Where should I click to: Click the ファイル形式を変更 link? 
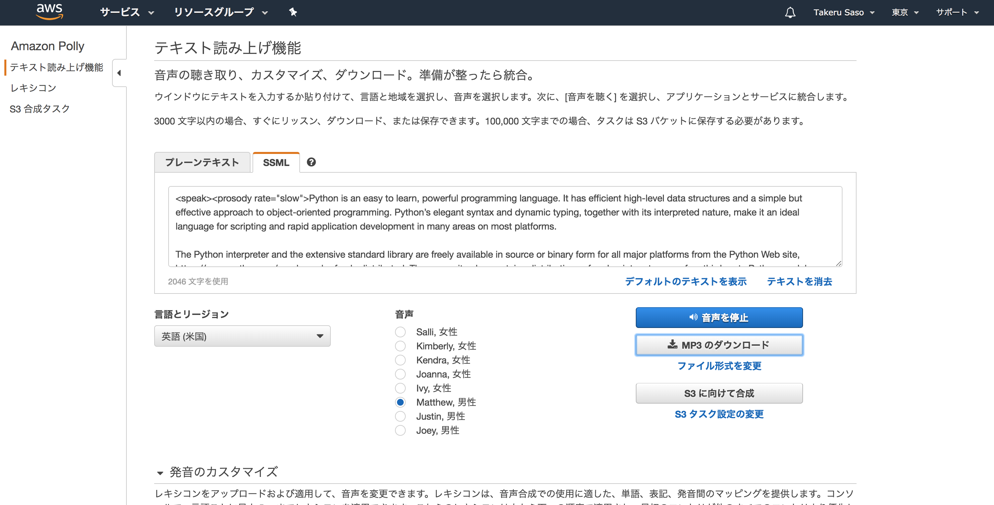click(719, 366)
